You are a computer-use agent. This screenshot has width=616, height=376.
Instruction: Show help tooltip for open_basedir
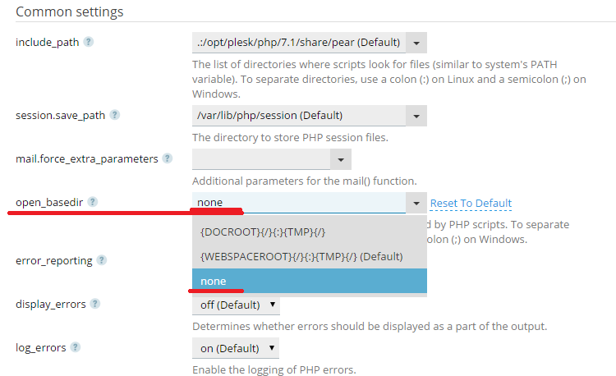[93, 202]
